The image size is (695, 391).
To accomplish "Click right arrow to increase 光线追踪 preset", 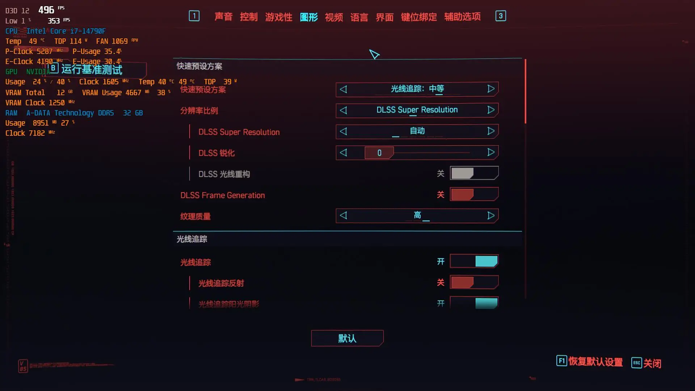I will (x=491, y=89).
